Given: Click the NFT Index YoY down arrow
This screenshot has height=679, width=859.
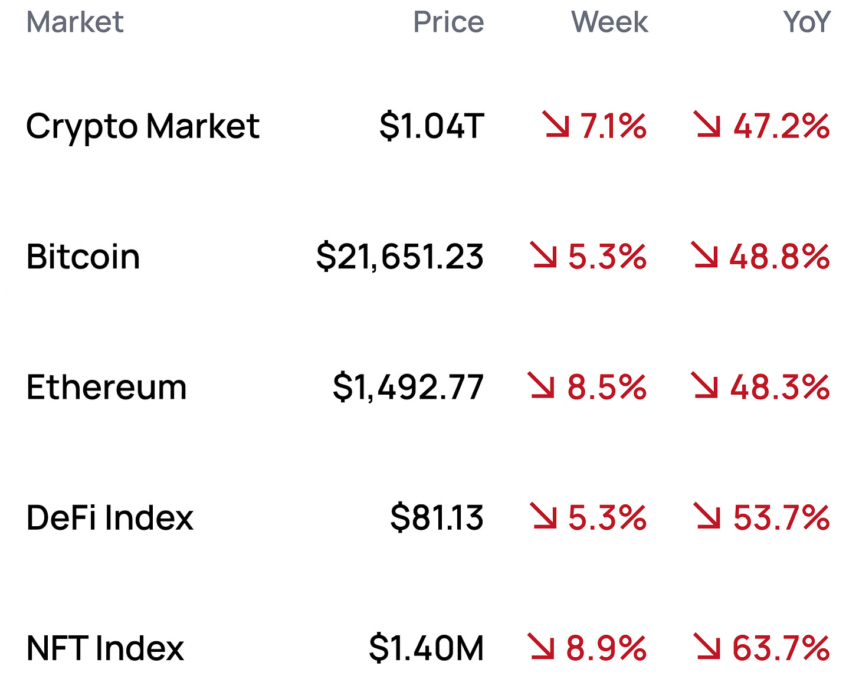Looking at the screenshot, I should pyautogui.click(x=707, y=647).
